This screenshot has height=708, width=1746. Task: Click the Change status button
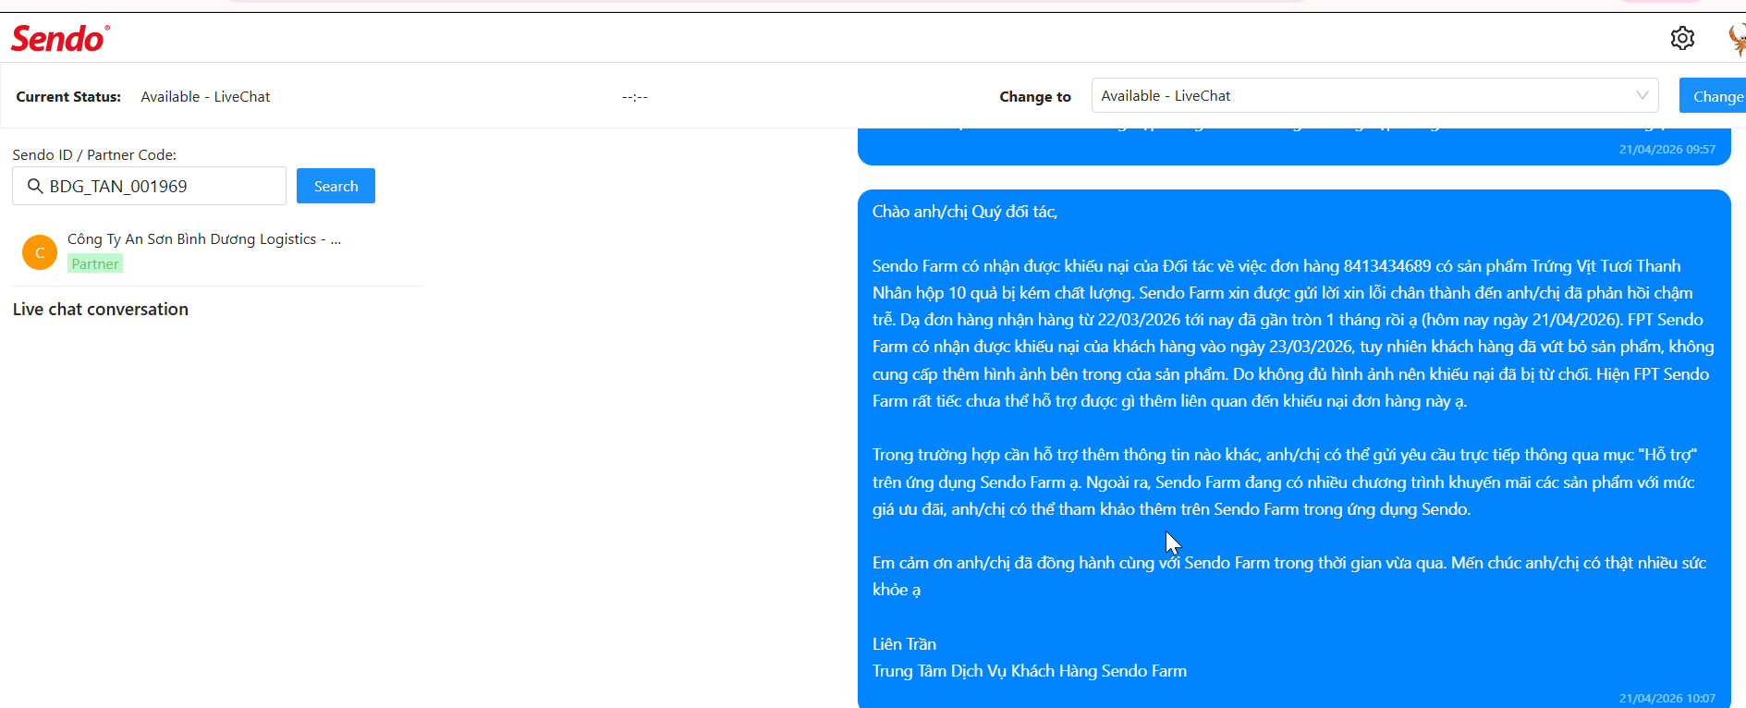pyautogui.click(x=1715, y=96)
